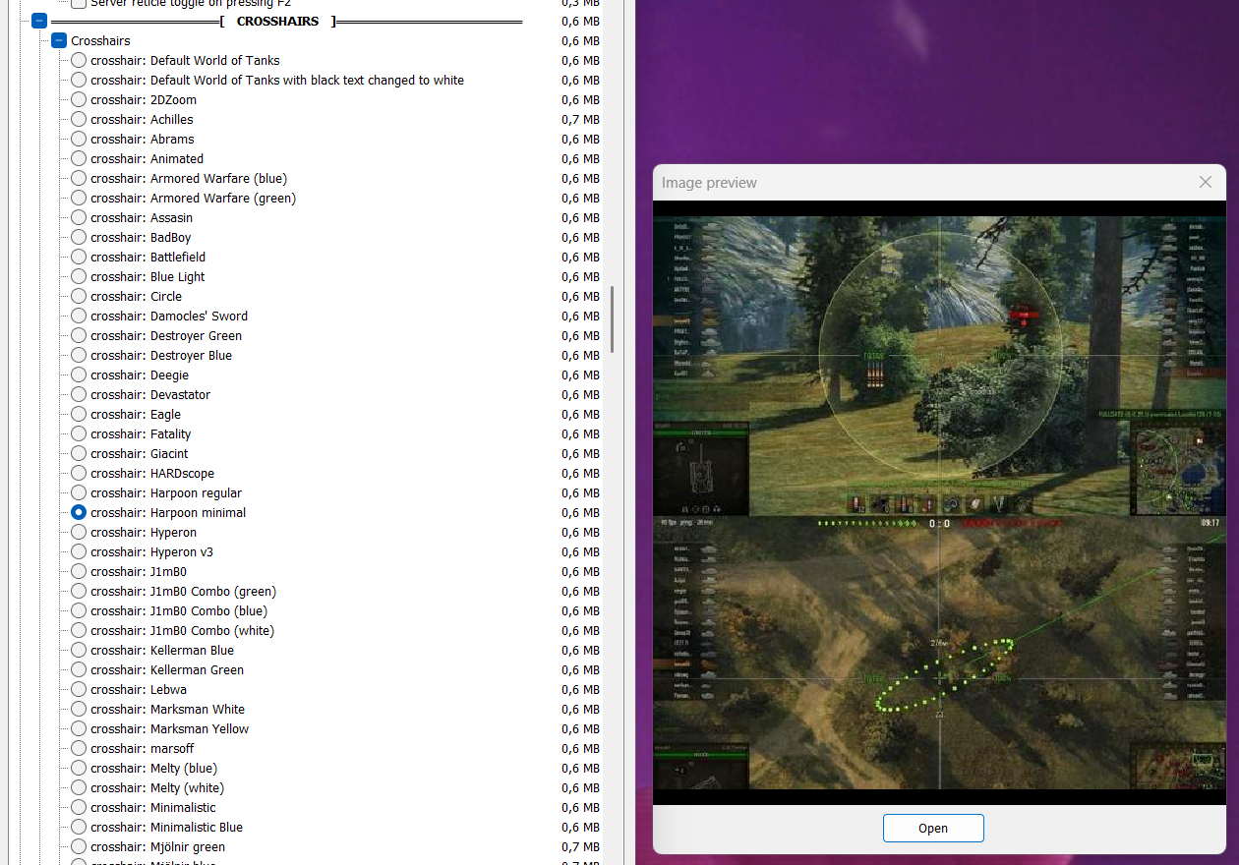Click the selected Harpoon minimal radio button
The width and height of the screenshot is (1239, 865).
(x=79, y=512)
